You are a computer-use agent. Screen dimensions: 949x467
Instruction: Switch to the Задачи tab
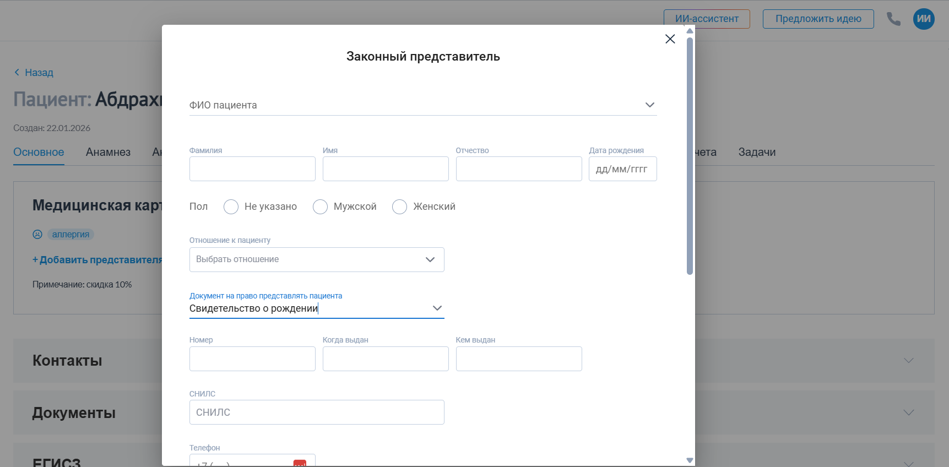(x=757, y=152)
